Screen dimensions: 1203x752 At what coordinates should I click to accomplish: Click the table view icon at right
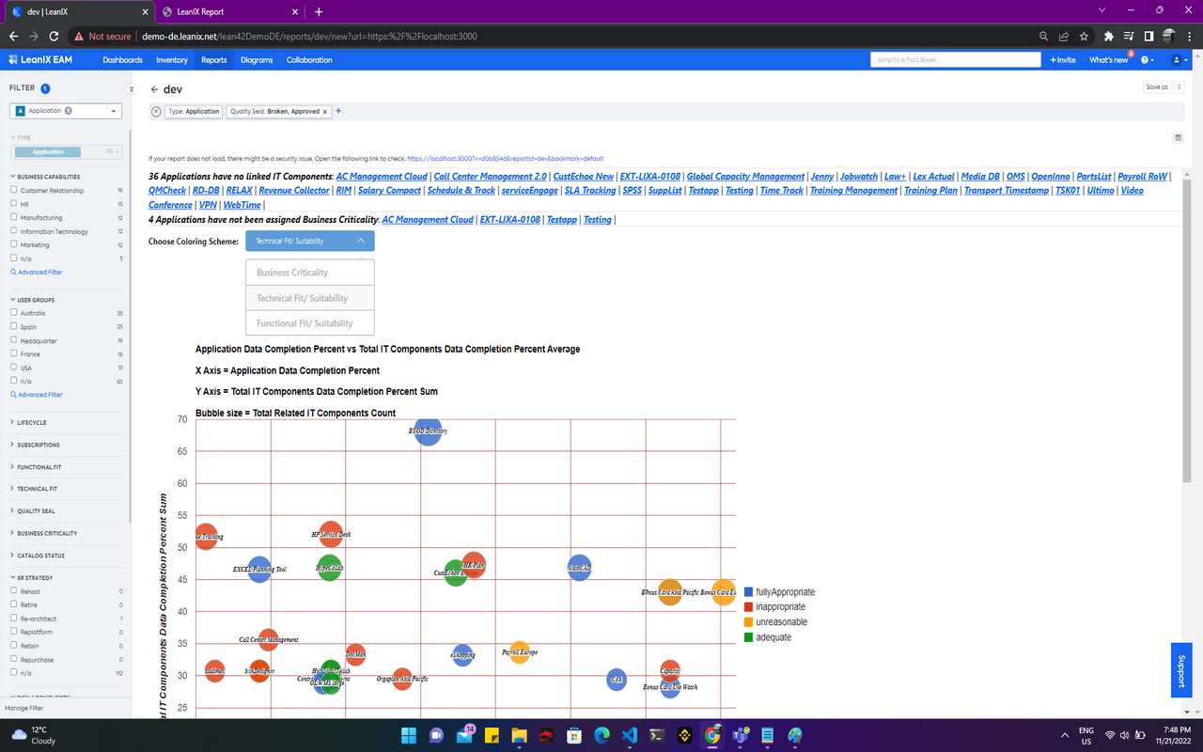tap(1178, 137)
